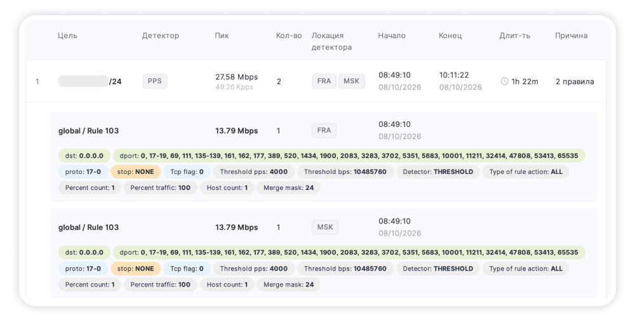Select the first global / Rule 103 title
This screenshot has height=322, width=635.
point(89,131)
